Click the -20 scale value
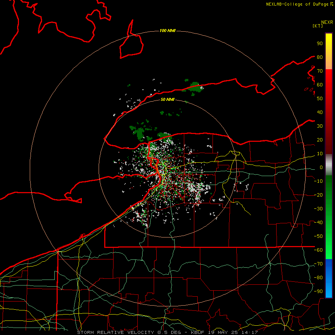The image size is (335, 335). pyautogui.click(x=318, y=195)
